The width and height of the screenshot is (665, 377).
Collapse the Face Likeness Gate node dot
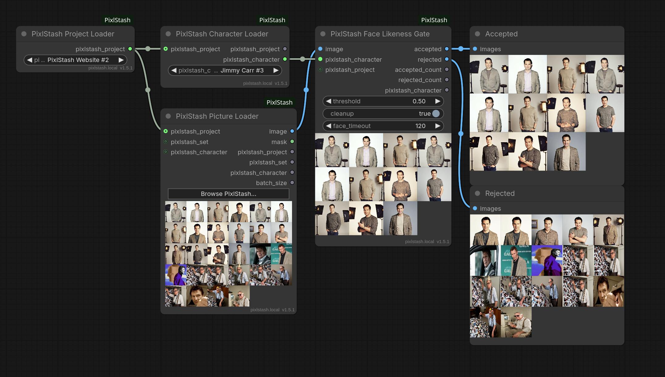click(323, 34)
